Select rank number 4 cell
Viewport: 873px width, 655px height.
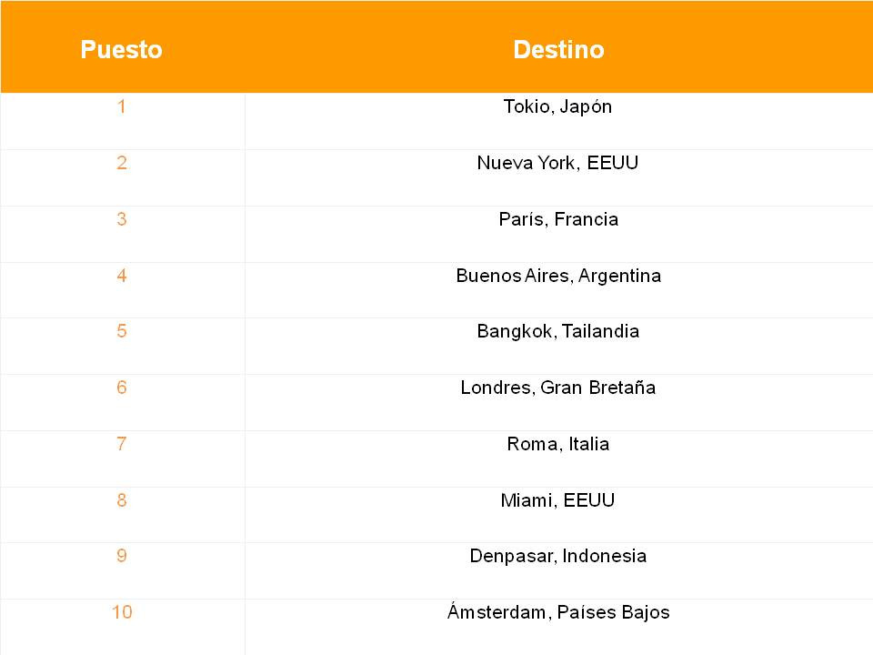(121, 275)
